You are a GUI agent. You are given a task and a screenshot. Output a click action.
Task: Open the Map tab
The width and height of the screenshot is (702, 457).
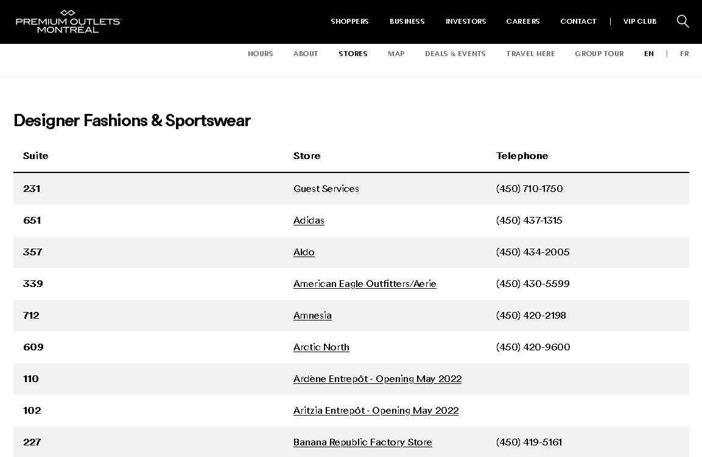[396, 54]
